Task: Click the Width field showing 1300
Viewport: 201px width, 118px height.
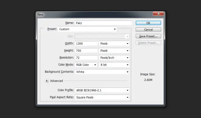Action: tap(86, 43)
